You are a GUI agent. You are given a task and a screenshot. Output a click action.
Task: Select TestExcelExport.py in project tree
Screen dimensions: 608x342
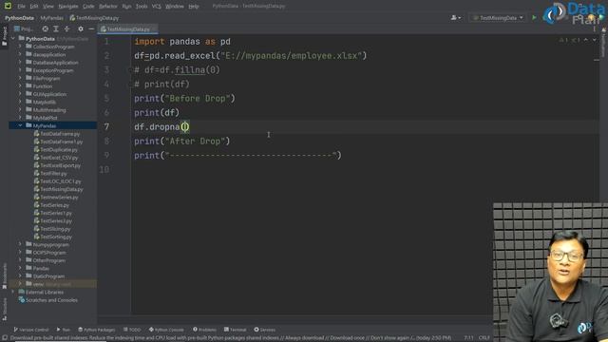click(60, 165)
